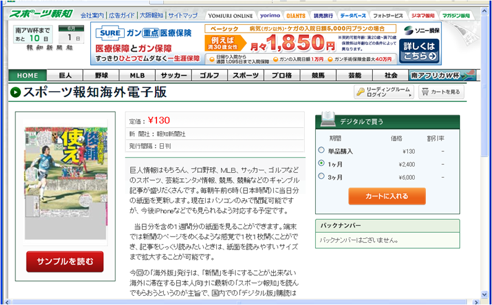Click the 詳しくはこちら banner button
The width and height of the screenshot is (492, 305).
(x=419, y=51)
